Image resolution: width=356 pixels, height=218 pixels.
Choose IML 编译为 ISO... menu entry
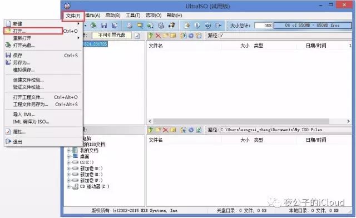(43, 122)
